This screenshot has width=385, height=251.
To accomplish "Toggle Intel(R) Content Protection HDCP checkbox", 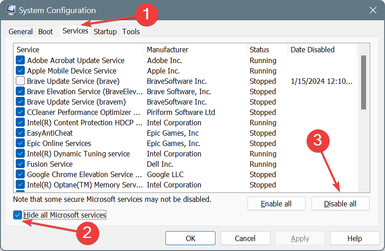I will coord(20,122).
